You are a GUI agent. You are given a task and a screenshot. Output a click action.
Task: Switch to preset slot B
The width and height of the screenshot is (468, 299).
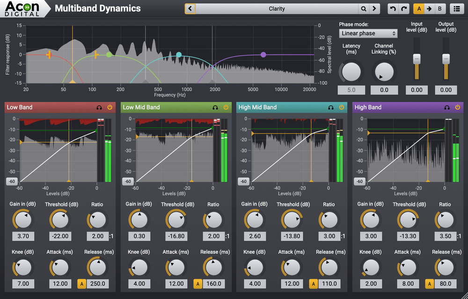439,8
